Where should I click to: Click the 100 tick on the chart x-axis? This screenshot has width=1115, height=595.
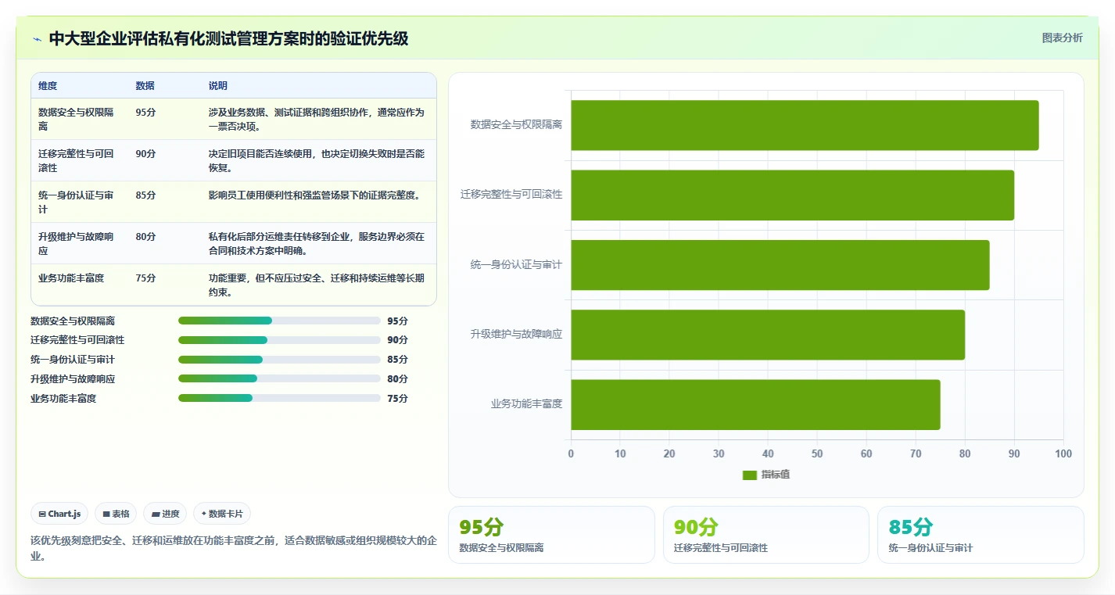pos(1063,454)
